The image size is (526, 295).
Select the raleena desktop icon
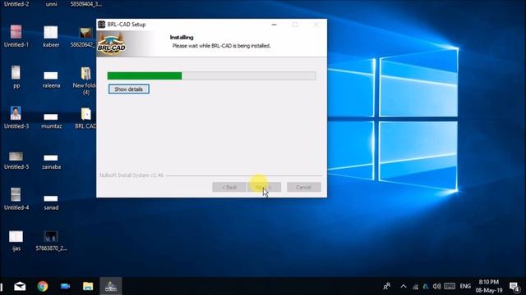[51, 79]
